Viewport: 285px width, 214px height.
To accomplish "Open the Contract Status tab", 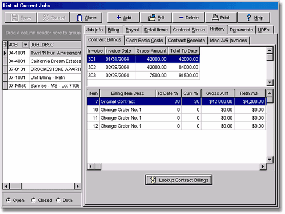I will tap(189, 30).
